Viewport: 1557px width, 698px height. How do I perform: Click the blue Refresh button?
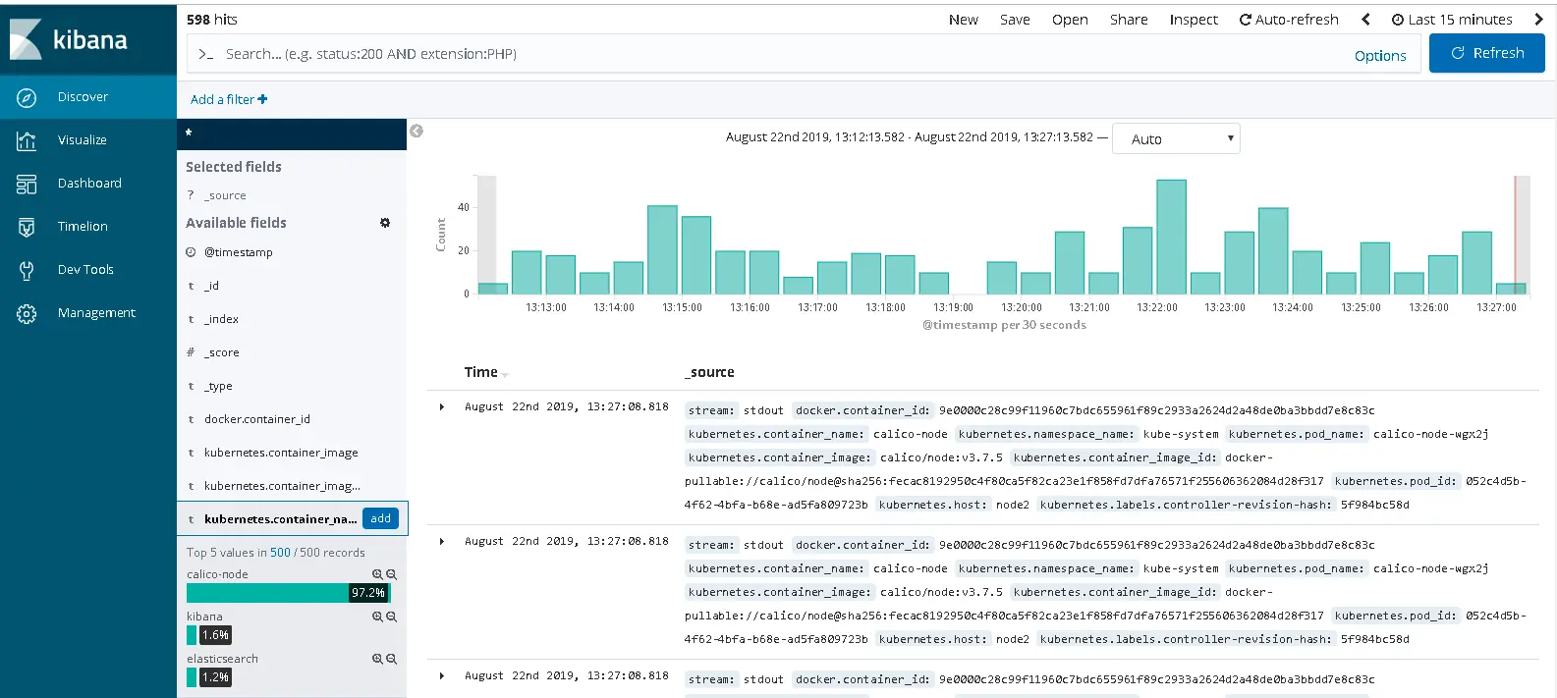(x=1486, y=53)
